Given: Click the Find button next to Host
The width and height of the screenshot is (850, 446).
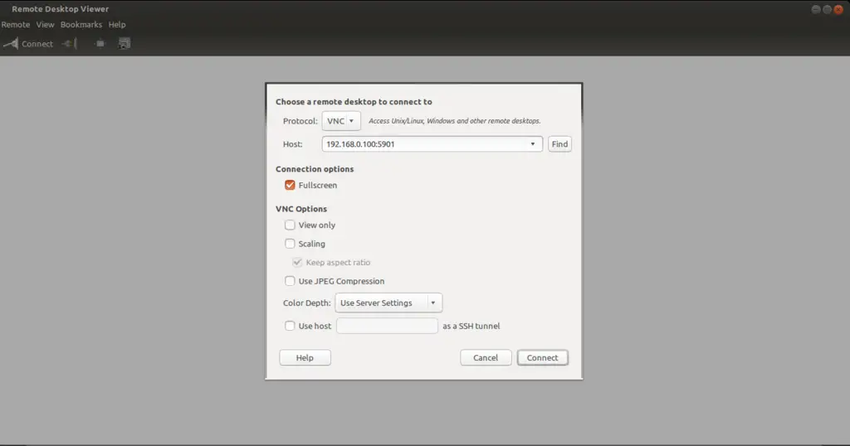Looking at the screenshot, I should pos(559,144).
